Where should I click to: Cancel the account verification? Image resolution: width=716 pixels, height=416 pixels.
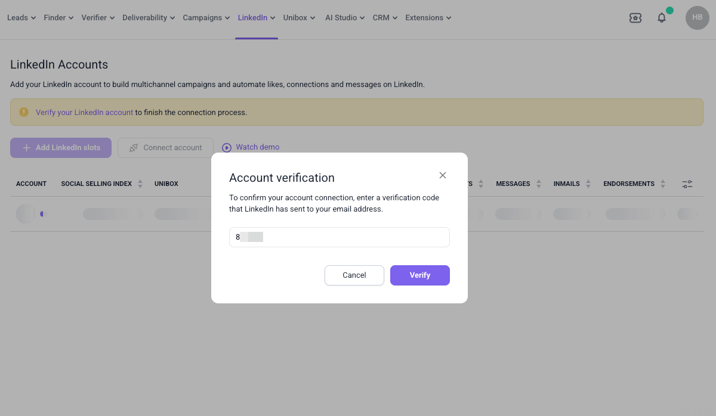click(x=354, y=275)
